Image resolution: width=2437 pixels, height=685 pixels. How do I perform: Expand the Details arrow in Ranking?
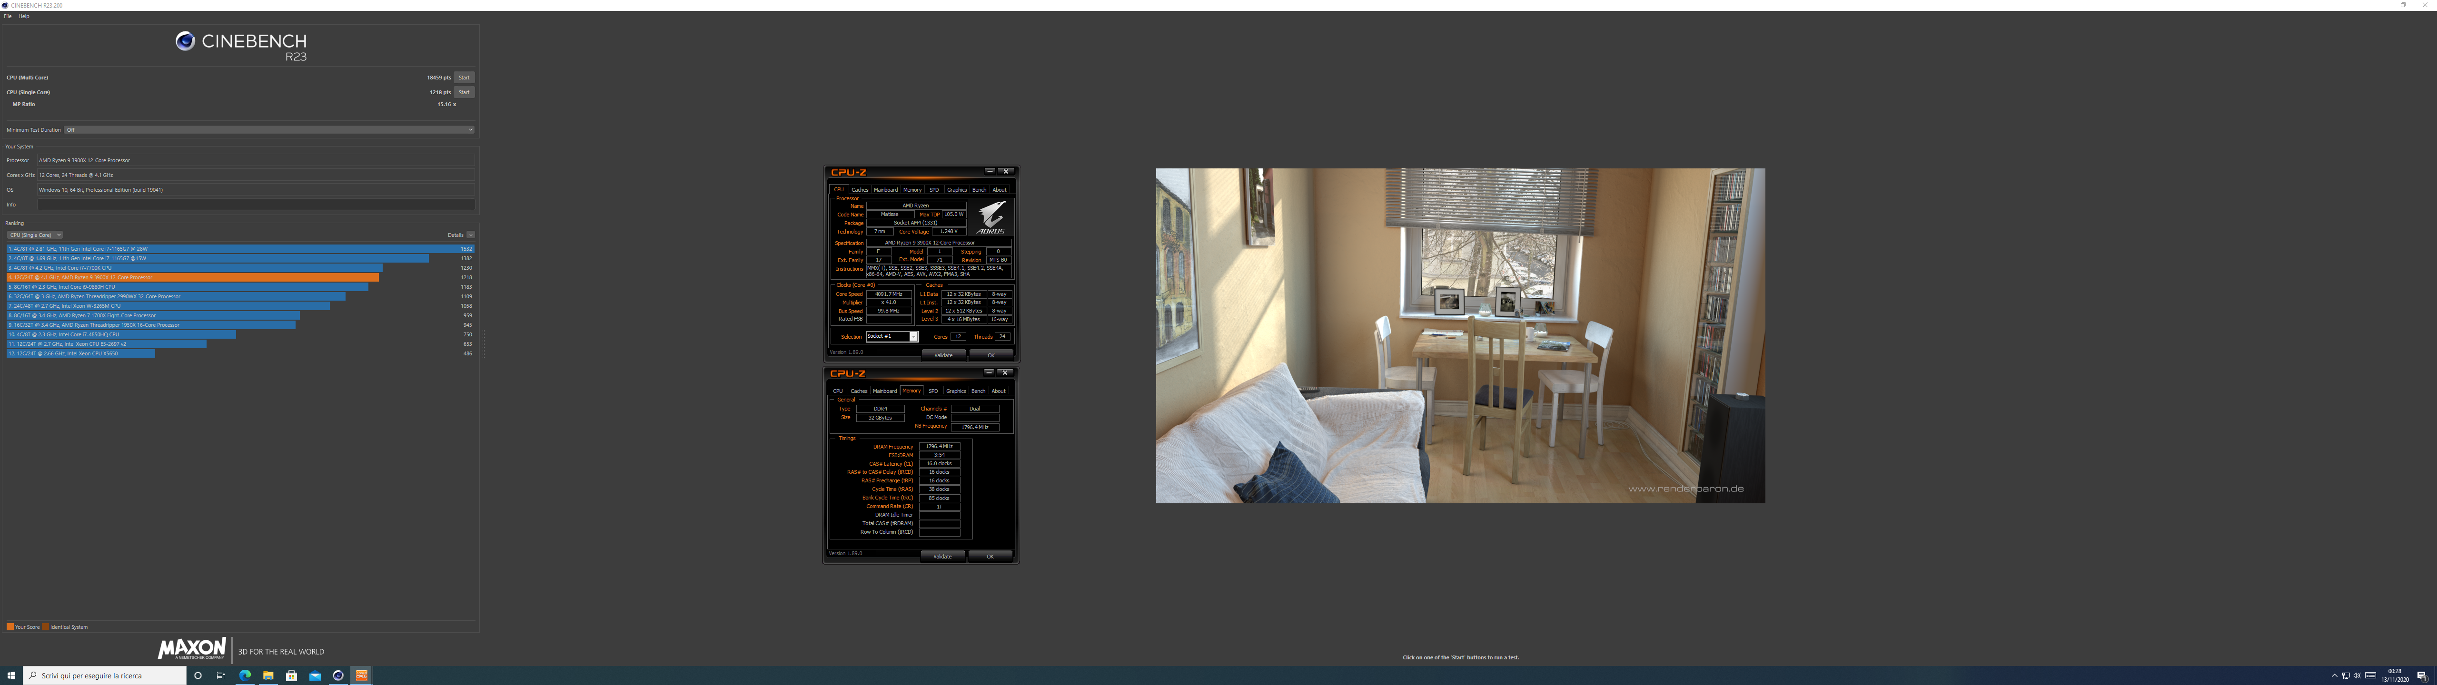[x=470, y=235]
